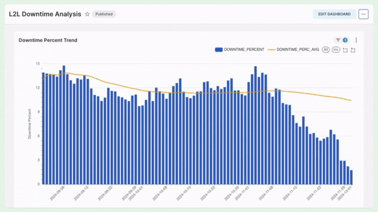Image resolution: width=378 pixels, height=212 pixels.
Task: Click the orange DOWNTIME_PERC_AVG legend line marker
Action: coord(271,49)
